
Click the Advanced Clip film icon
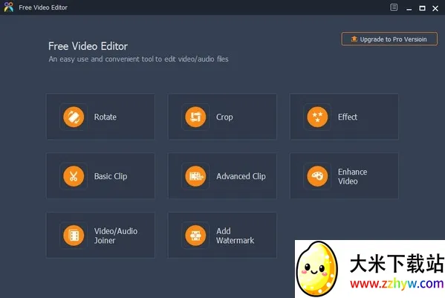[195, 176]
